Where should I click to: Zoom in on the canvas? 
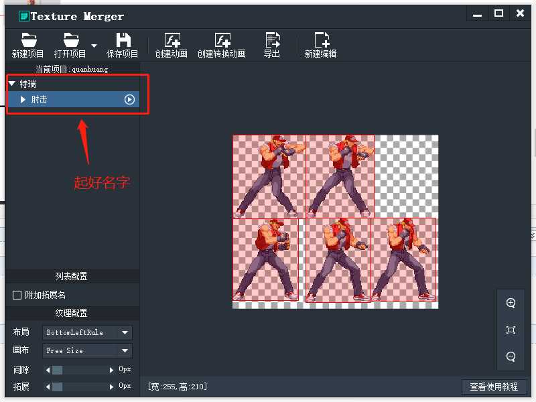point(511,303)
